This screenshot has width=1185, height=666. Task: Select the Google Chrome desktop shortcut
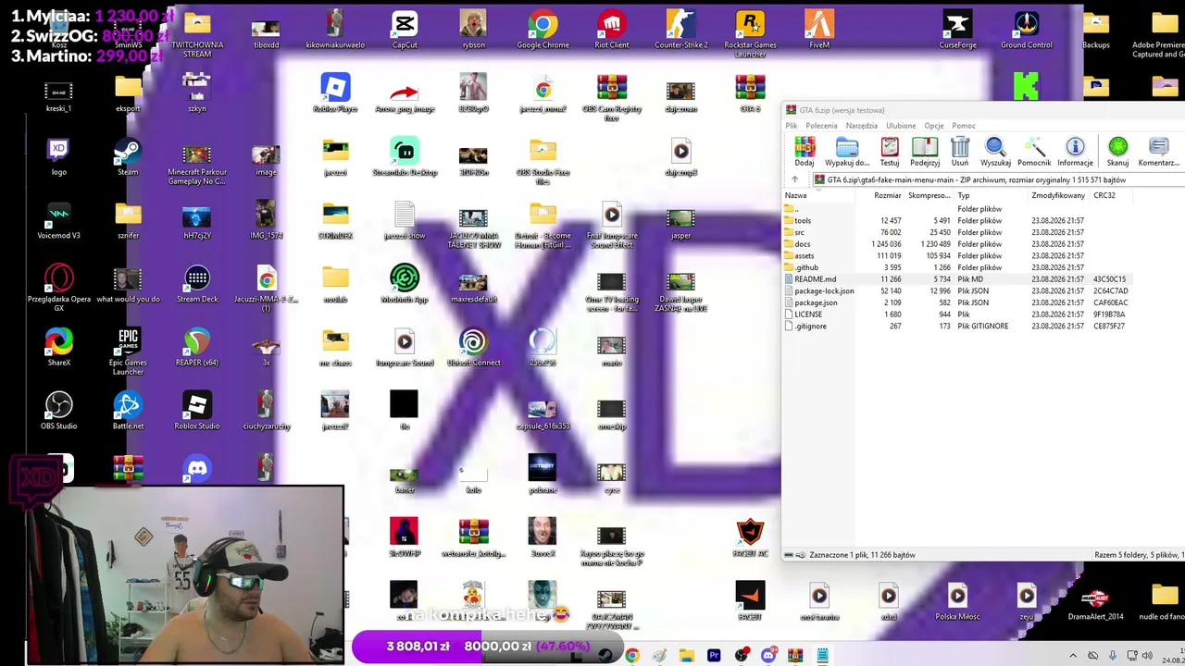click(x=543, y=30)
